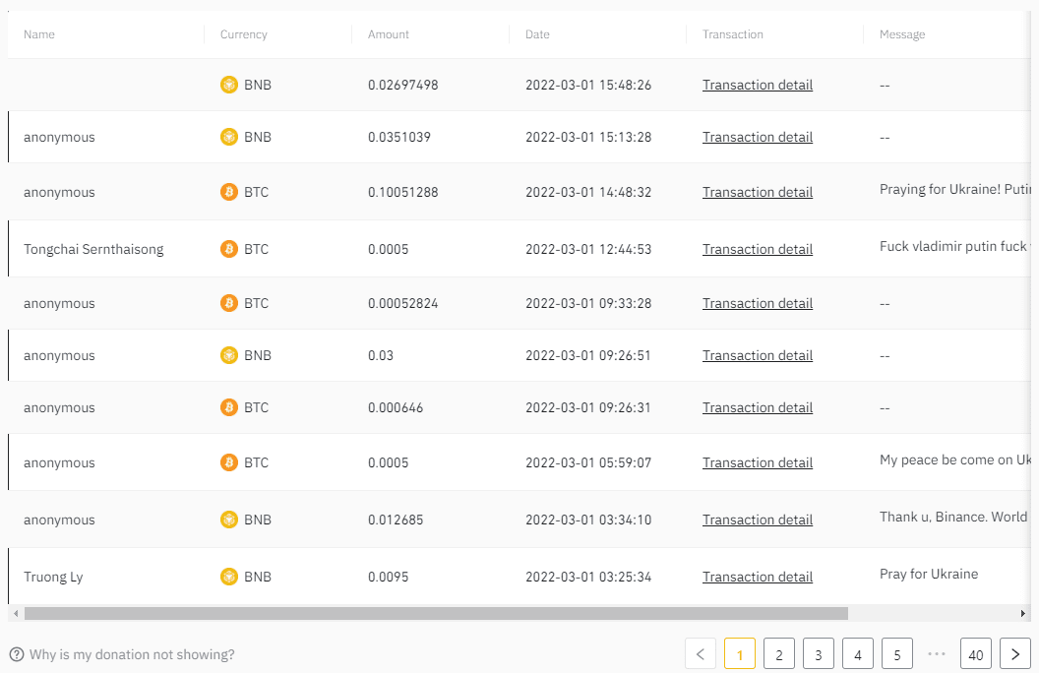This screenshot has height=673, width=1039.
Task: Click the BTC icon in Tongchai Sernthaisong's row
Action: (229, 249)
